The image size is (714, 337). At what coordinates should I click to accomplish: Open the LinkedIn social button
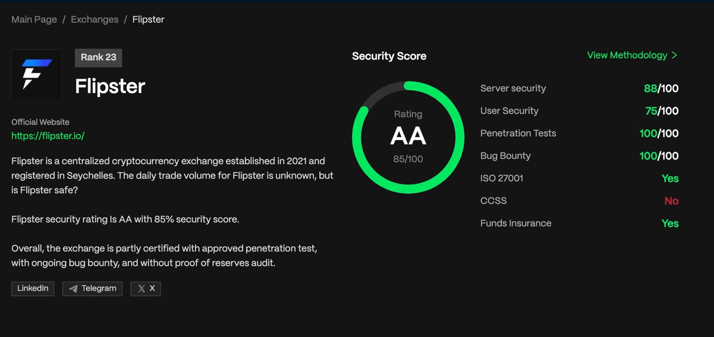[33, 288]
